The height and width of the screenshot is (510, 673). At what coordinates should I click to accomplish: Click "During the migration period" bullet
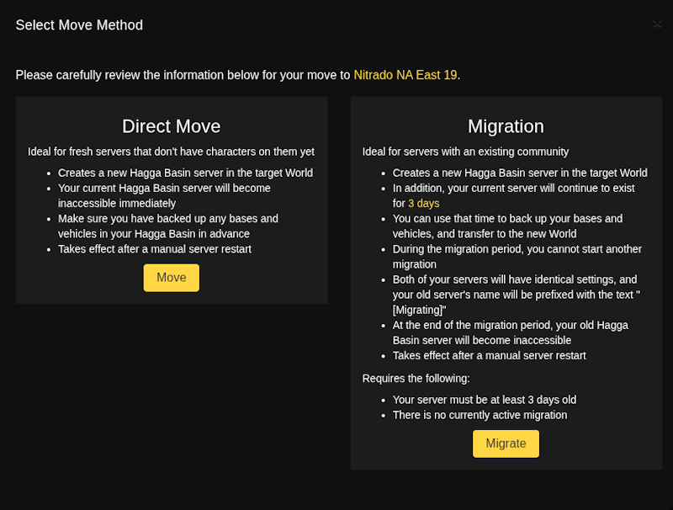(517, 257)
